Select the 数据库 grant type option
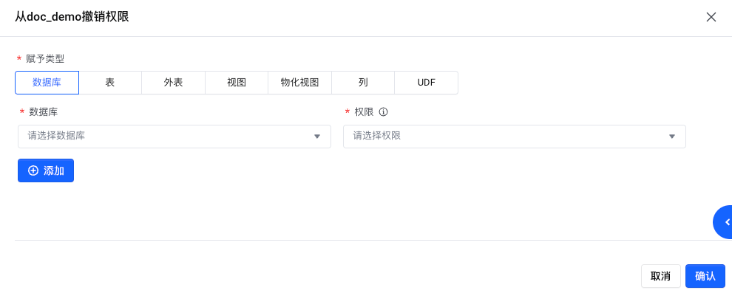This screenshot has height=293, width=732. coord(47,83)
